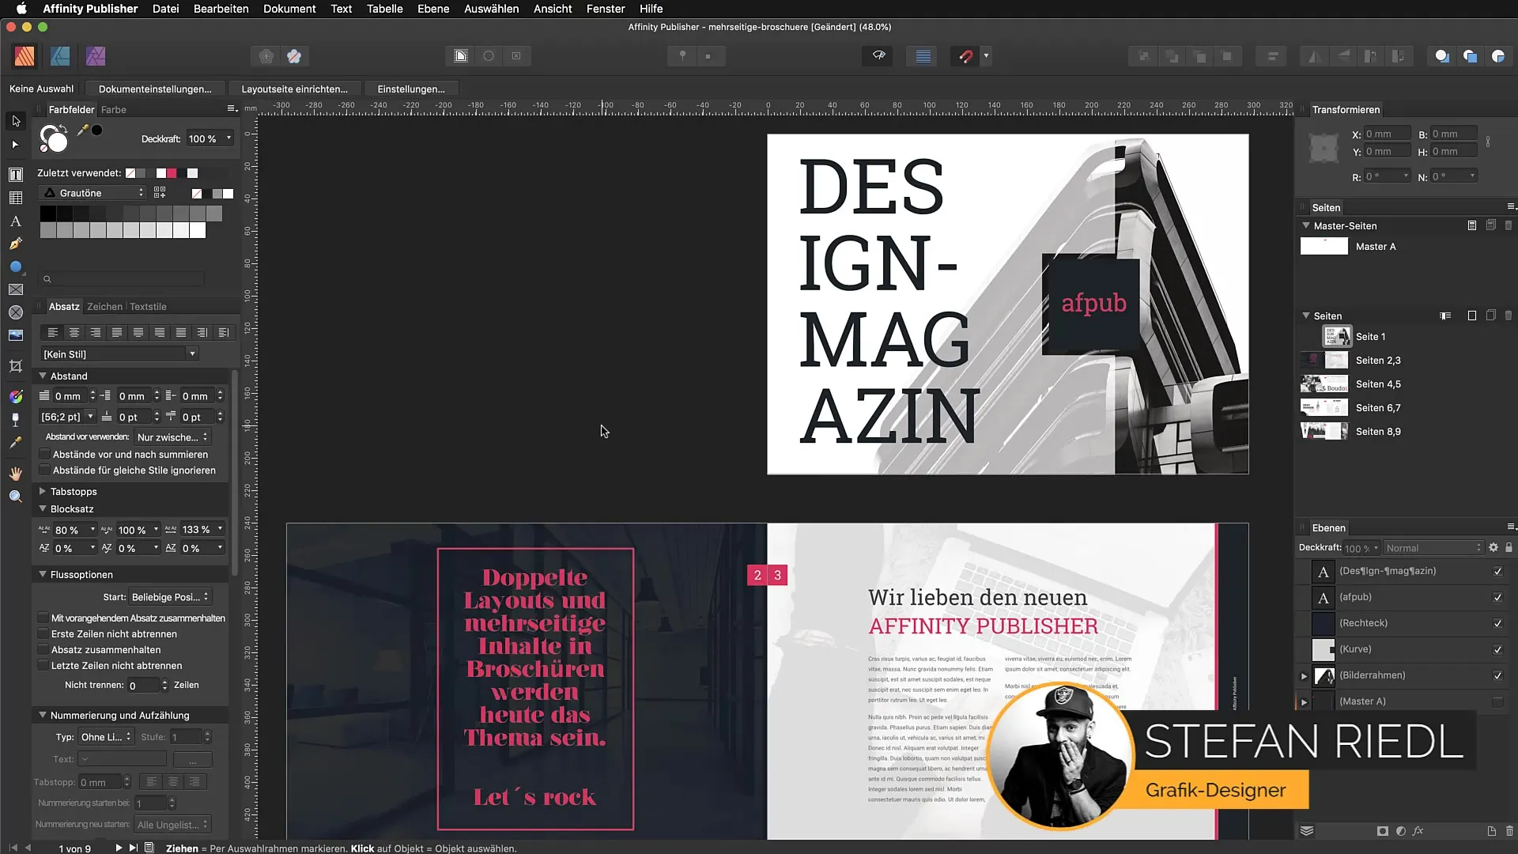Viewport: 1518px width, 854px height.
Task: Switch to the Zeichen tab
Action: (x=104, y=307)
